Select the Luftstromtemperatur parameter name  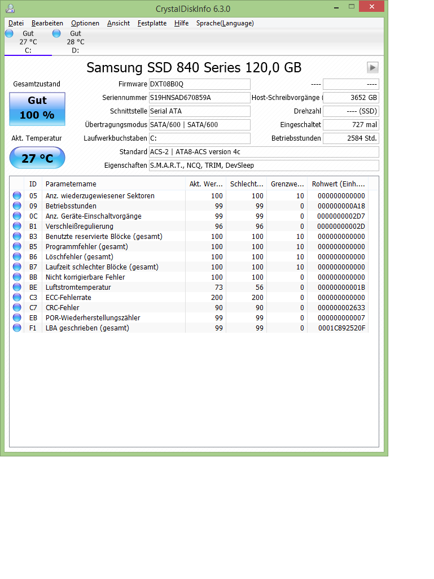click(78, 287)
